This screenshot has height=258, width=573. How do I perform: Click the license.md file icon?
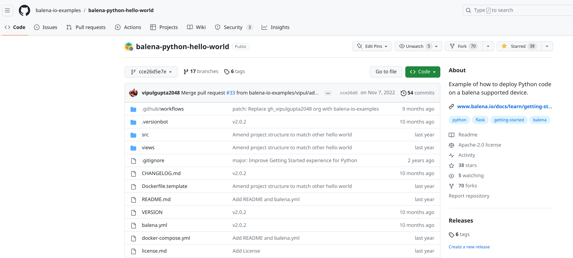133,251
